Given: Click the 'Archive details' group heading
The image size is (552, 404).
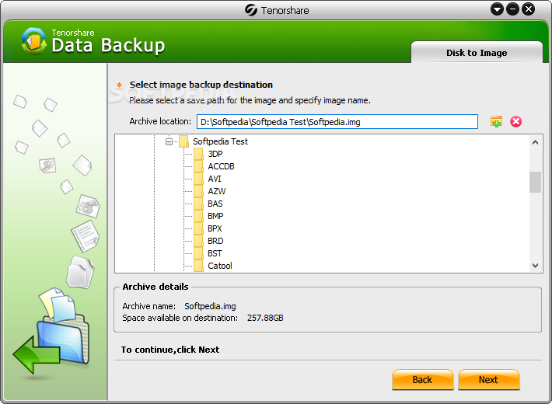Looking at the screenshot, I should click(x=155, y=287).
